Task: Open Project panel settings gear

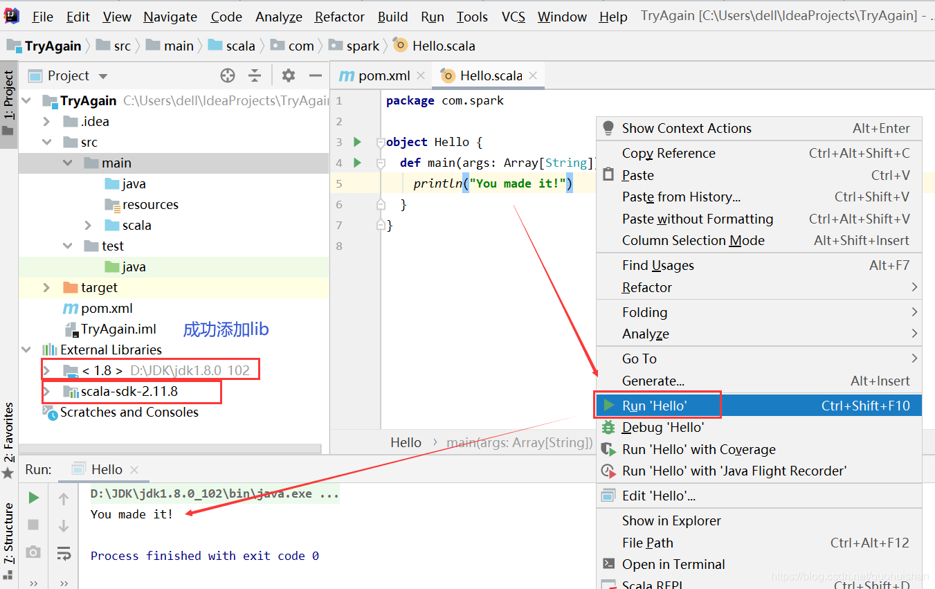Action: point(289,75)
